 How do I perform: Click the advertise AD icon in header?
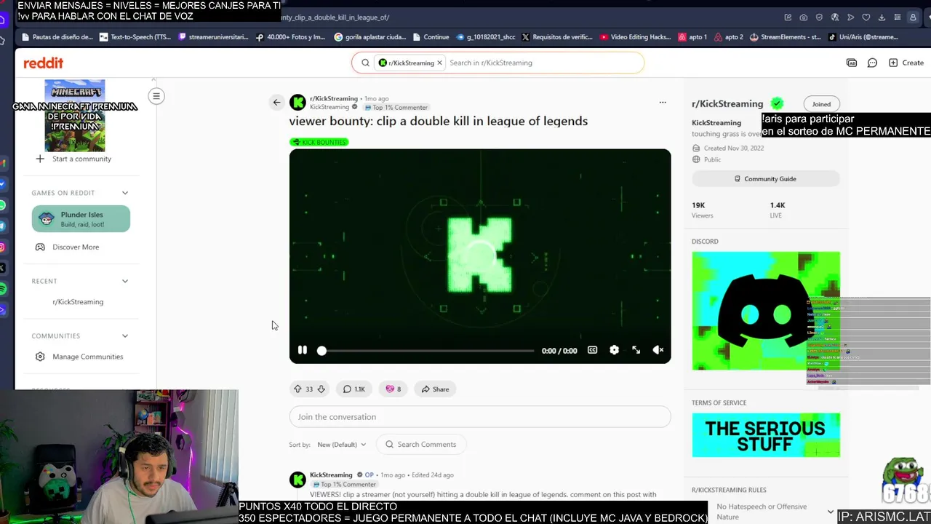pos(852,63)
